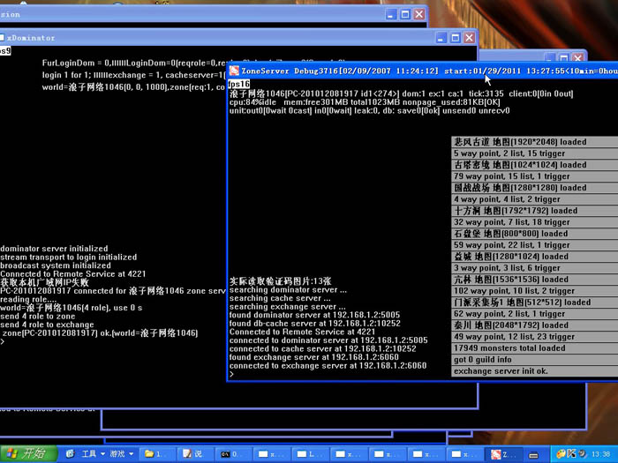Maximize the xDominator window
The width and height of the screenshot is (618, 463).
(454, 38)
